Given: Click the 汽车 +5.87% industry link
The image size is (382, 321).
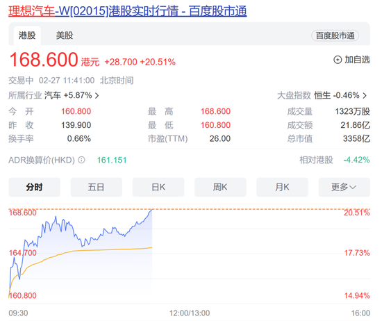Looking at the screenshot, I should 68,95.
